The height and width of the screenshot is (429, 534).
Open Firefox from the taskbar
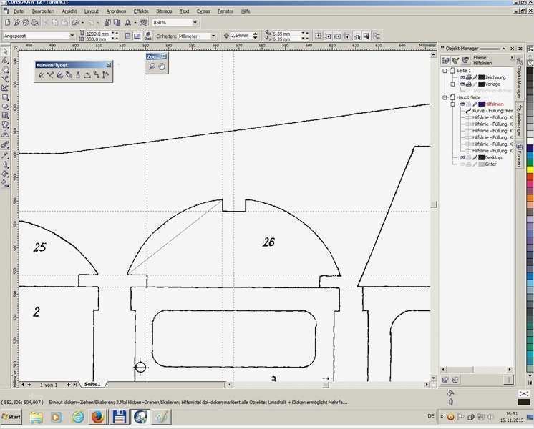(97, 417)
